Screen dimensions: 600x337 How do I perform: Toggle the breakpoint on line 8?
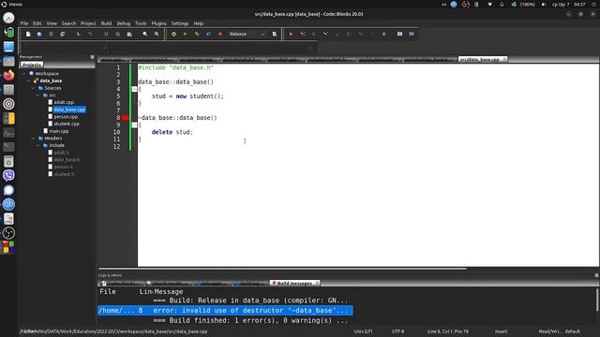click(125, 118)
